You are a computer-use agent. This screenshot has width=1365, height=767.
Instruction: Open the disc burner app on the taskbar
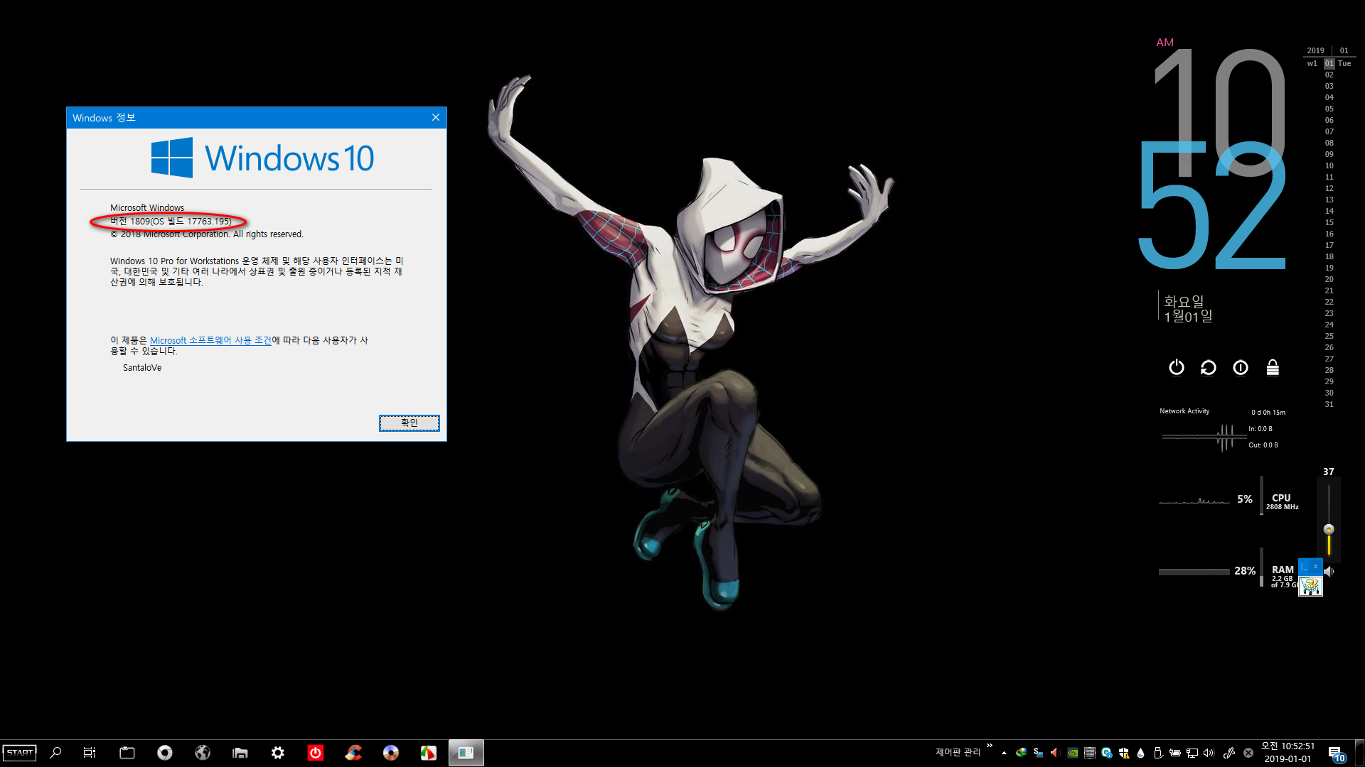[391, 753]
